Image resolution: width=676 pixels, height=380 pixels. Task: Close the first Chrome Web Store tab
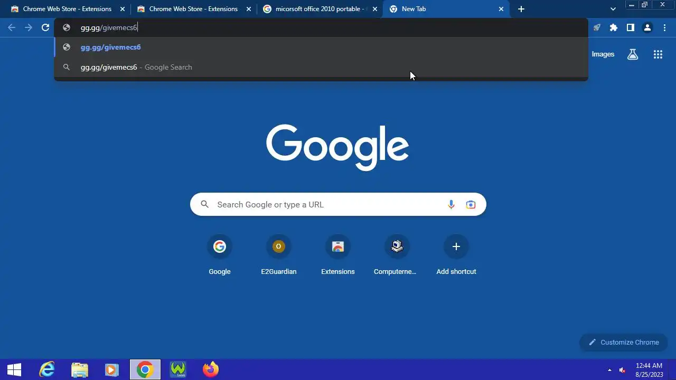pos(123,9)
